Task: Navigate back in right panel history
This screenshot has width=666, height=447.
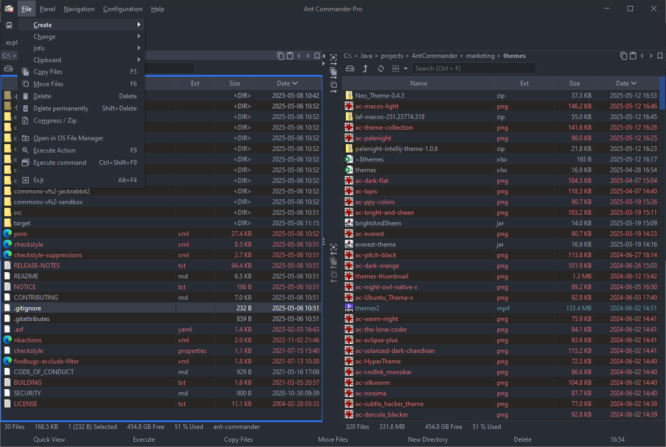Action: click(x=642, y=55)
